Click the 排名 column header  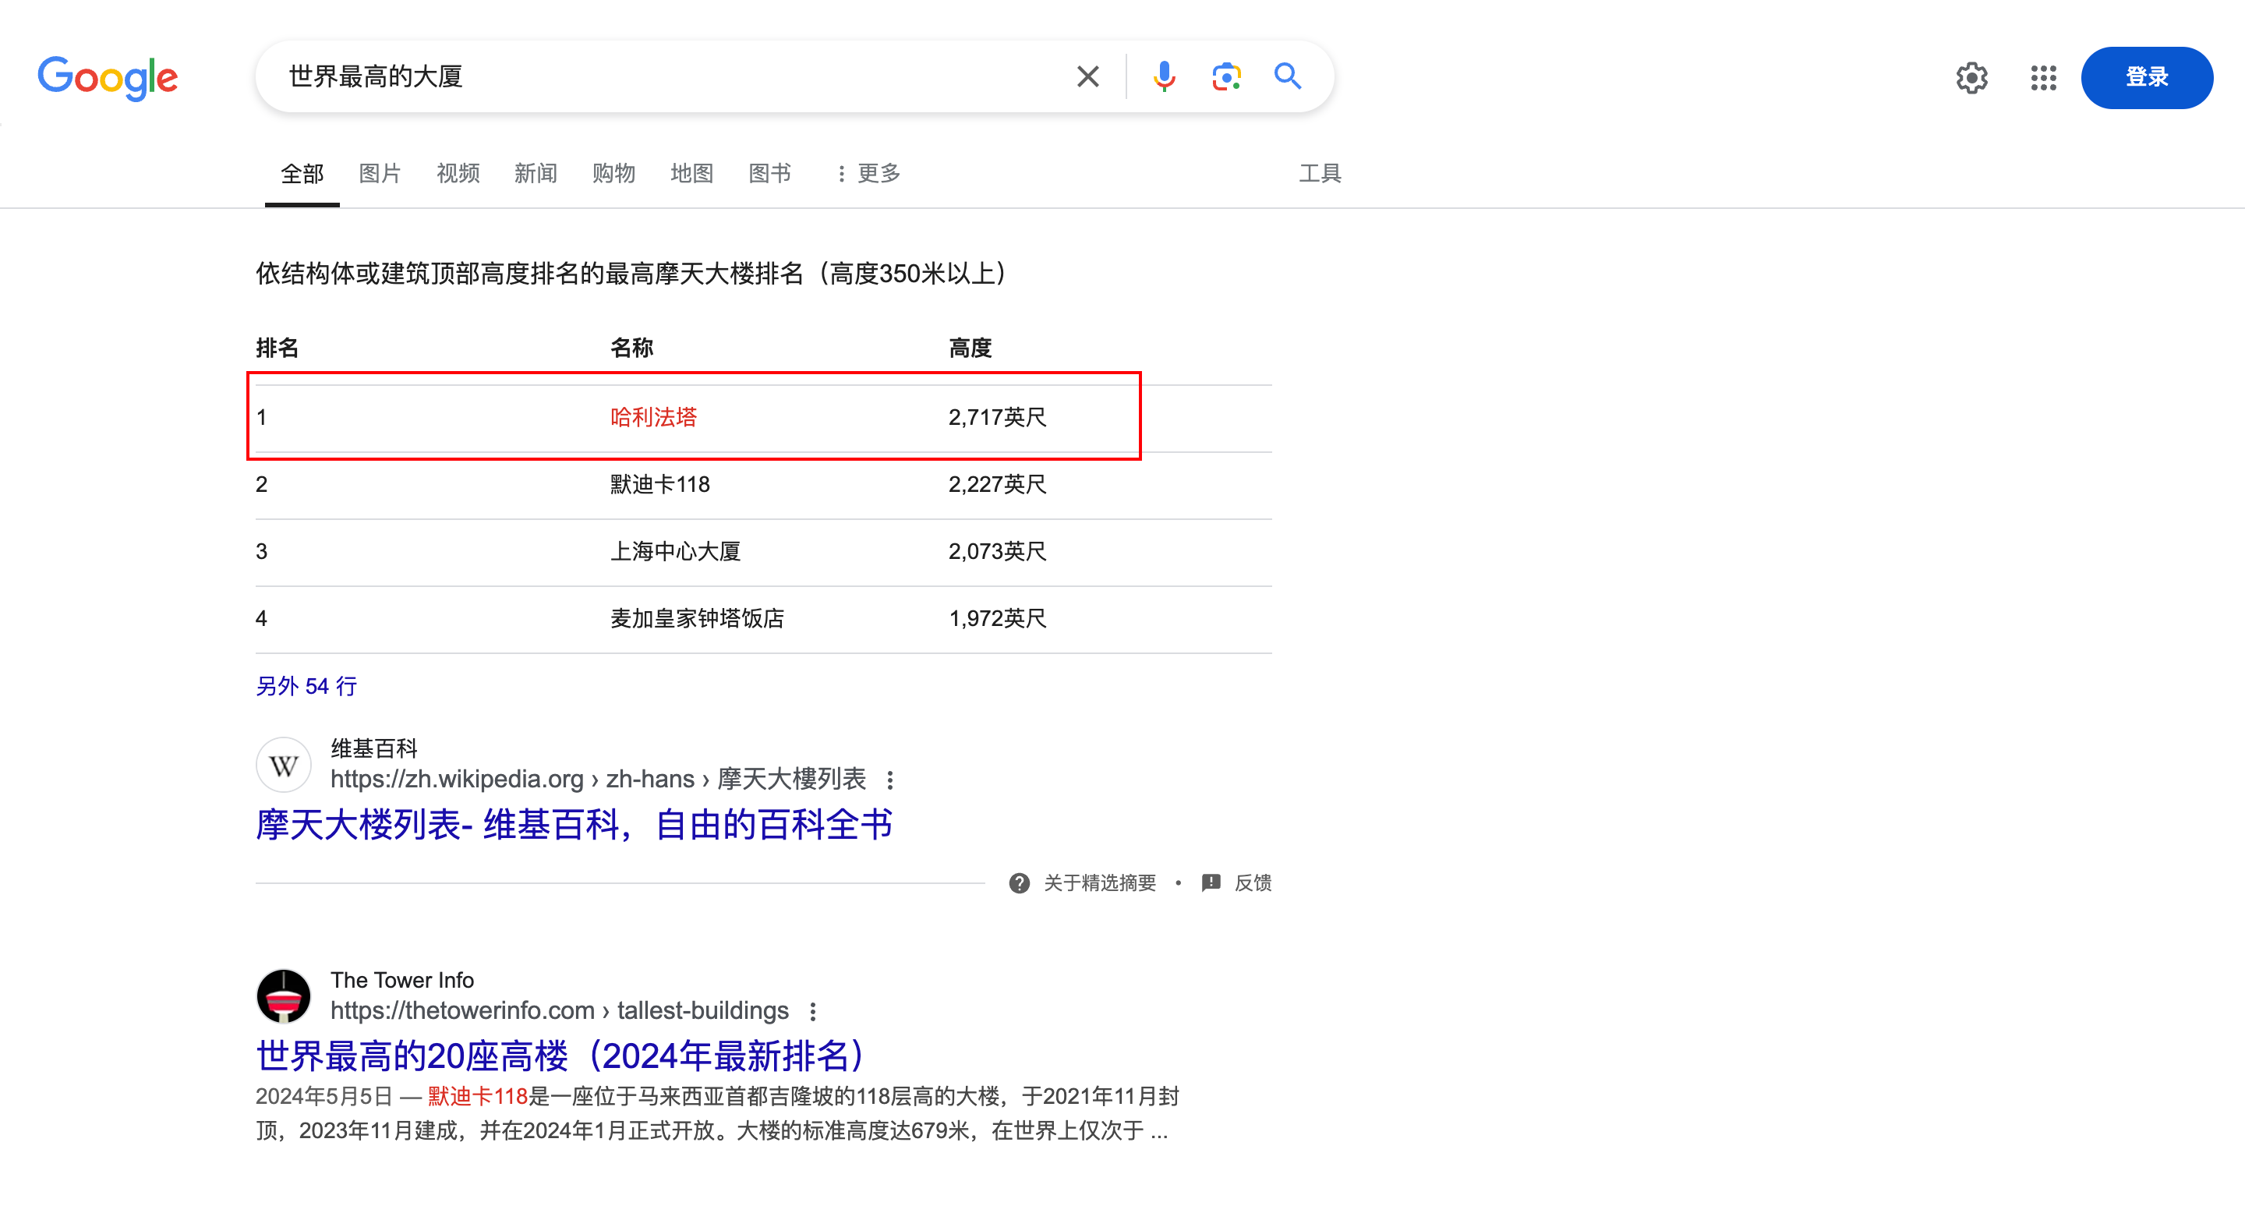[x=278, y=348]
